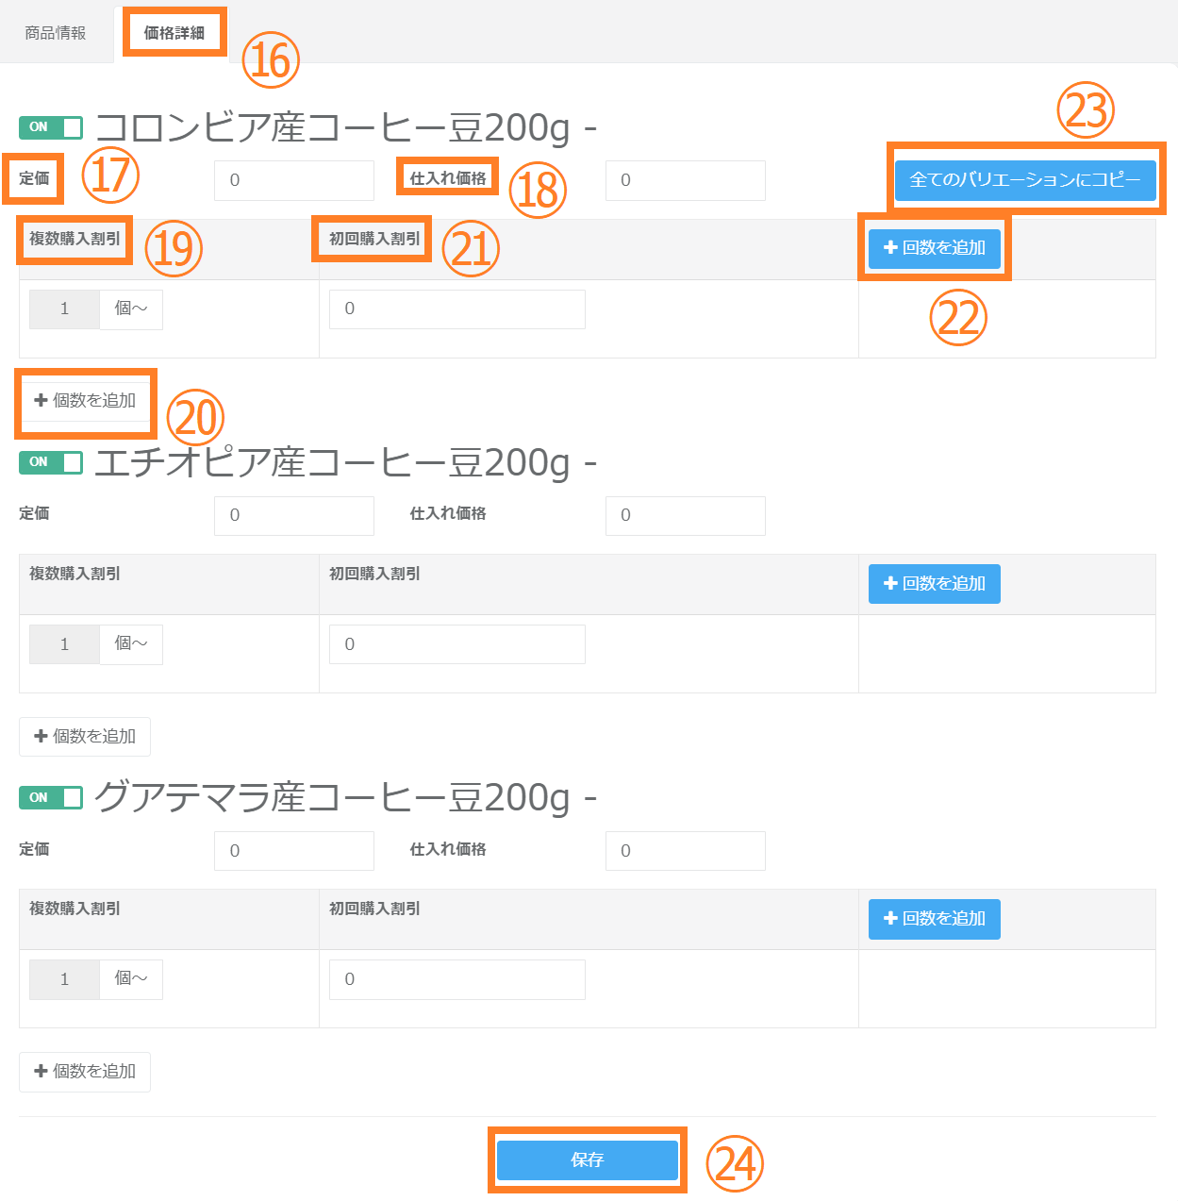Viewport: 1178px width, 1201px height.
Task: Add quantity row with 個数を追加 under エチオピア産
Action: click(x=85, y=737)
